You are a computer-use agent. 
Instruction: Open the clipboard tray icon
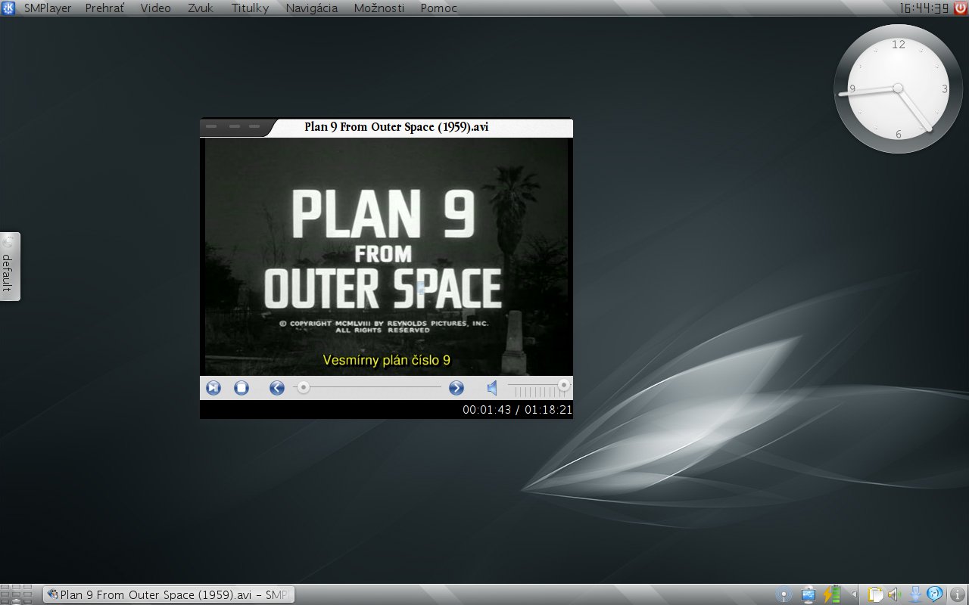pos(876,595)
